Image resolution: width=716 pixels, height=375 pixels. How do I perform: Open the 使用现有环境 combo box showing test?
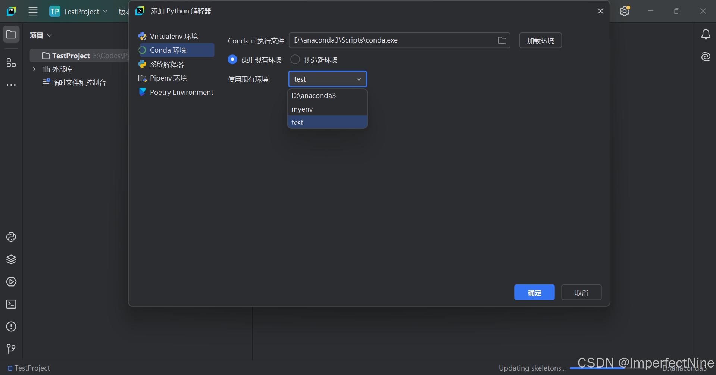pyautogui.click(x=328, y=79)
